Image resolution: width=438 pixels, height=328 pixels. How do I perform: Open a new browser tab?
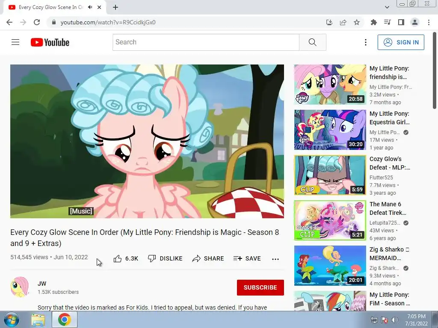[x=115, y=7]
